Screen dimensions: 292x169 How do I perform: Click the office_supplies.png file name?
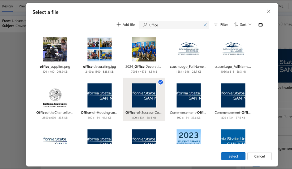(x=55, y=66)
